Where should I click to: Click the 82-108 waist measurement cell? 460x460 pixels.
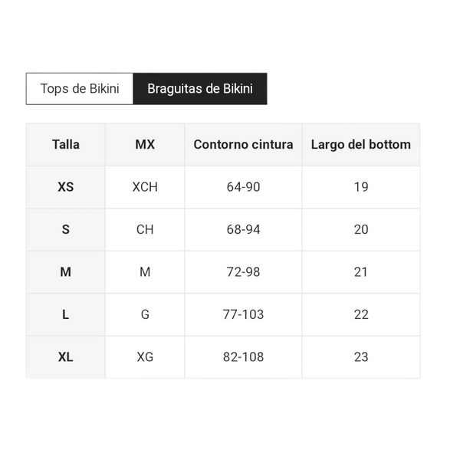(243, 357)
